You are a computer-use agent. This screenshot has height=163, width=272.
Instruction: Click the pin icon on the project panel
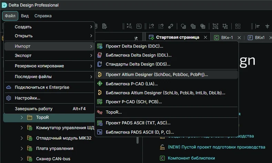(136, 38)
